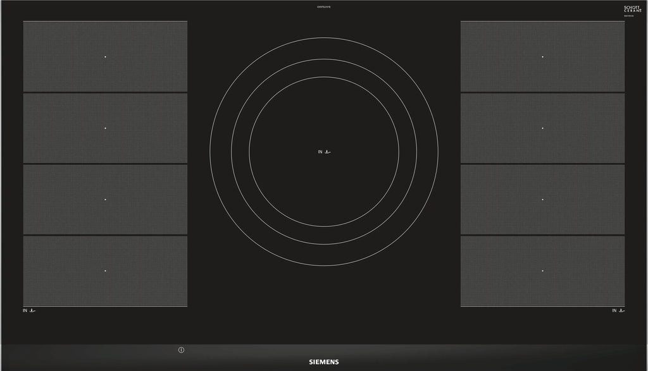Tap the power on/off symbol left of SIEMENS
This screenshot has height=371, width=648.
[x=181, y=350]
